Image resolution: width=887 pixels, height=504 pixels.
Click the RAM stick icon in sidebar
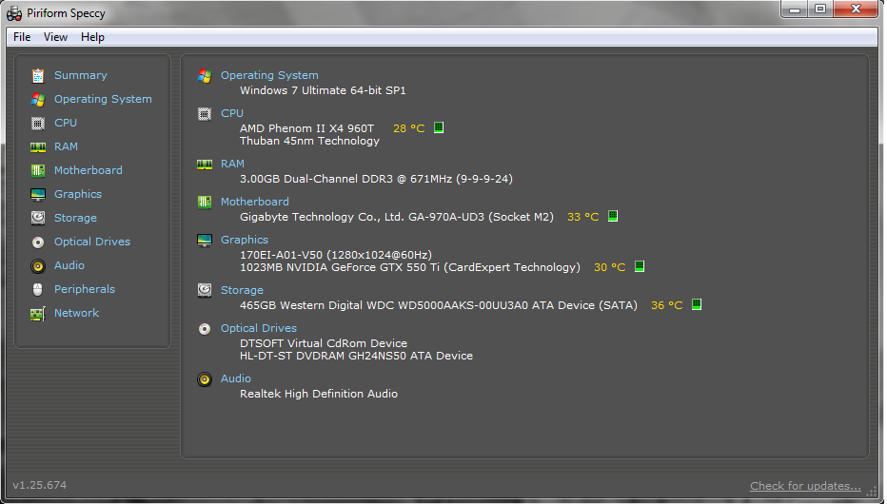(38, 146)
